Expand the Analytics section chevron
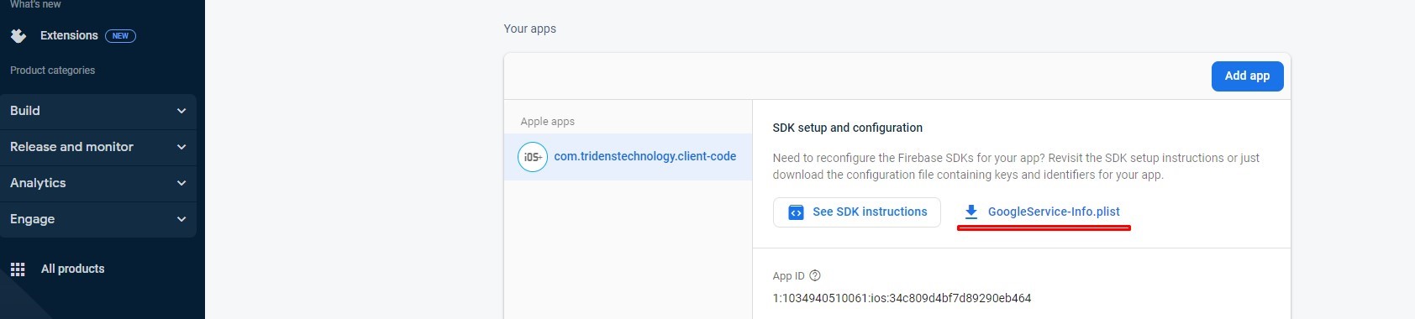The width and height of the screenshot is (1415, 319). pos(181,183)
